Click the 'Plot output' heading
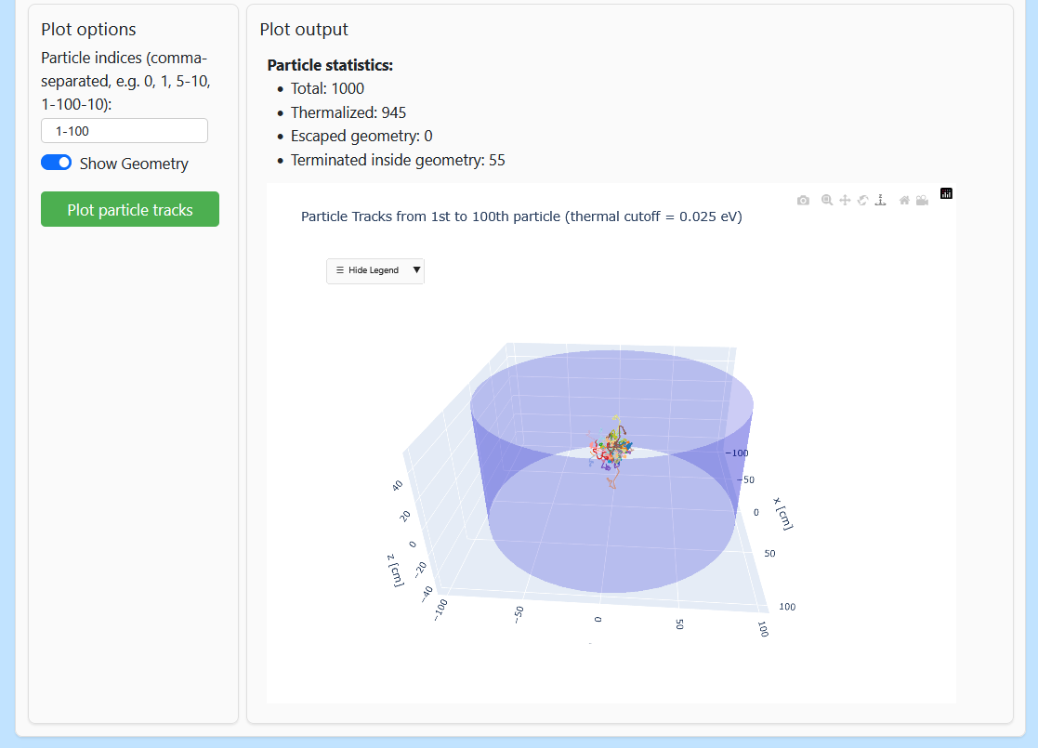 click(304, 29)
